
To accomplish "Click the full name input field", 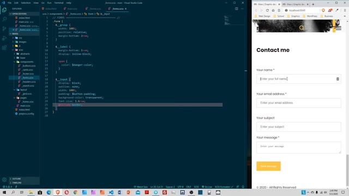I will 298,79.
